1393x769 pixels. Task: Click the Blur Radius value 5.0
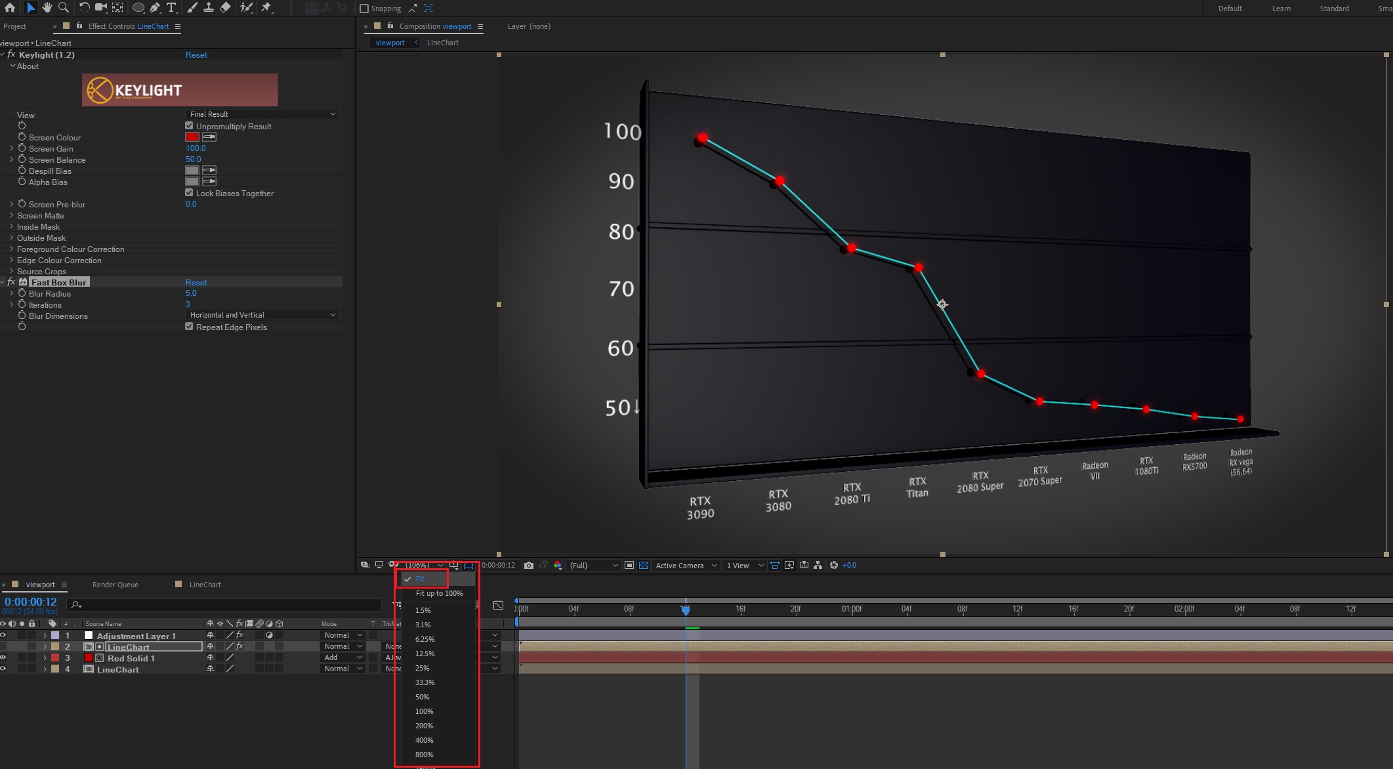191,294
